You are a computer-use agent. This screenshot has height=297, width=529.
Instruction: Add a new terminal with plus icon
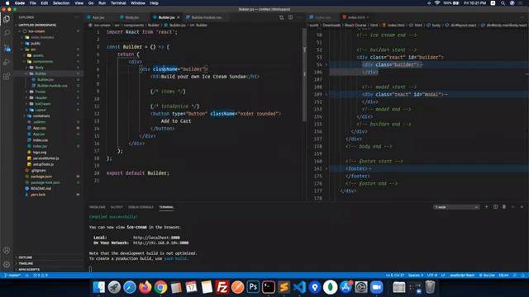click(x=486, y=207)
